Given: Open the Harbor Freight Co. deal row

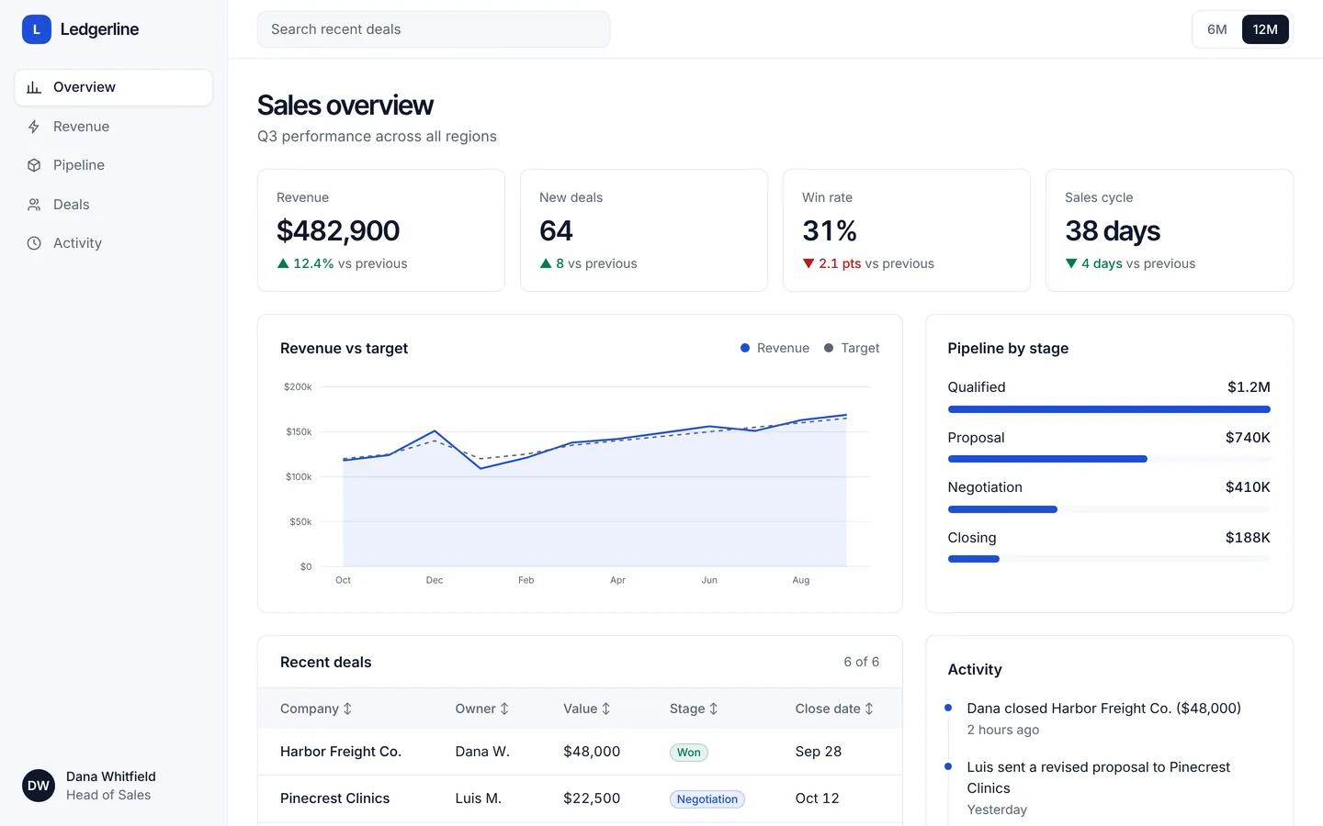Looking at the screenshot, I should [x=580, y=752].
